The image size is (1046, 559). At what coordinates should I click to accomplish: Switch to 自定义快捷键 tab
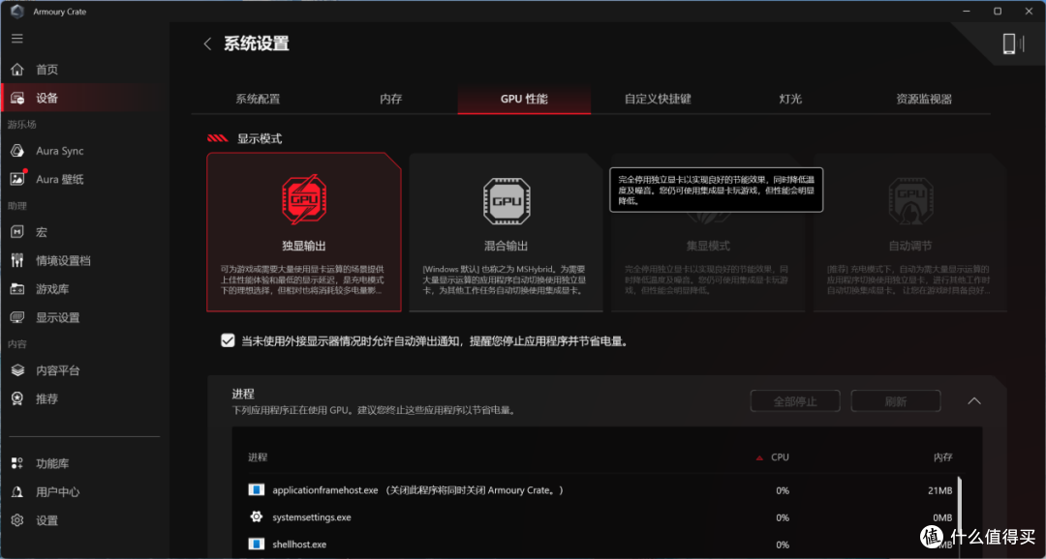[x=658, y=100]
